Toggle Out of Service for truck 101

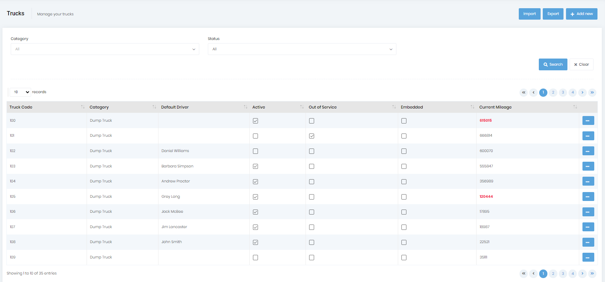tap(312, 136)
